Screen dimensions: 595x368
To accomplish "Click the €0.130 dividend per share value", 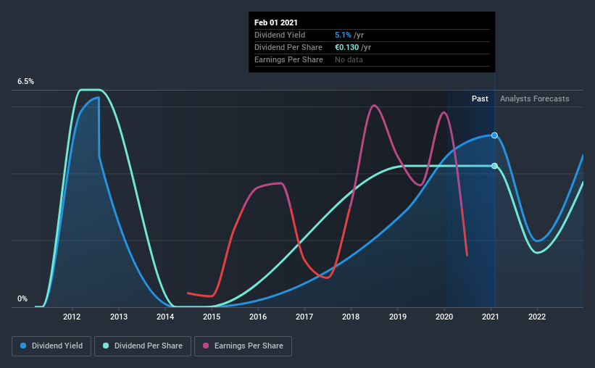I will pyautogui.click(x=347, y=47).
